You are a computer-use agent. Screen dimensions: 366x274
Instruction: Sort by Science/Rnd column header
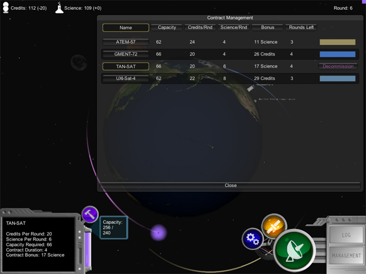(x=234, y=27)
